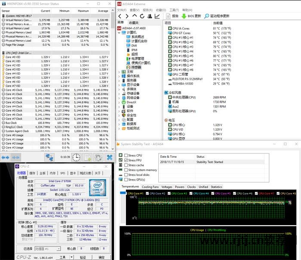Image resolution: width=301 pixels, height=260 pixels.
Task: Click the green BIOS 更新 download arrow
Action: click(184, 16)
